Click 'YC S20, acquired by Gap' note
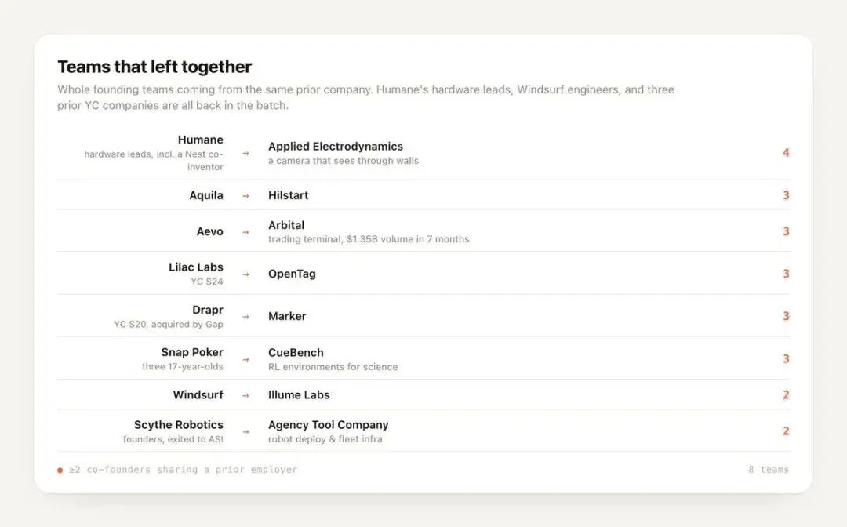This screenshot has width=847, height=527. click(168, 325)
